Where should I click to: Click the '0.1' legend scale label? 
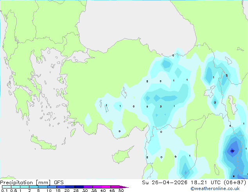tap(4, 190)
